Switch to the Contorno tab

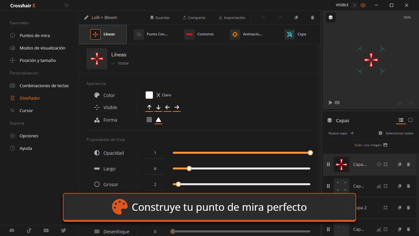(x=199, y=34)
